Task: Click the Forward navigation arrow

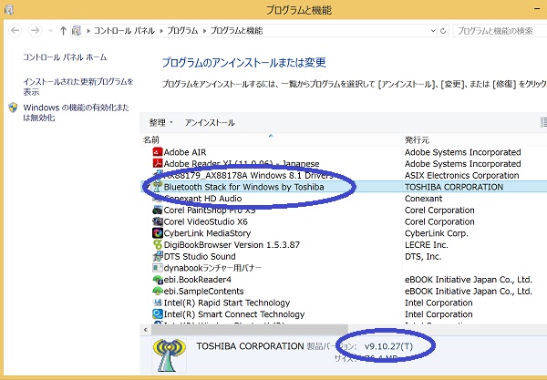Action: pos(36,31)
